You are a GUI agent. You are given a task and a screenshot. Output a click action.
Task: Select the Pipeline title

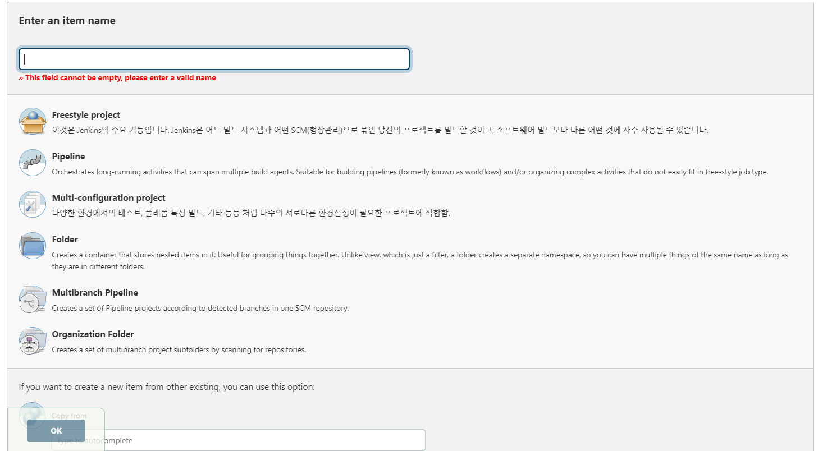click(68, 157)
